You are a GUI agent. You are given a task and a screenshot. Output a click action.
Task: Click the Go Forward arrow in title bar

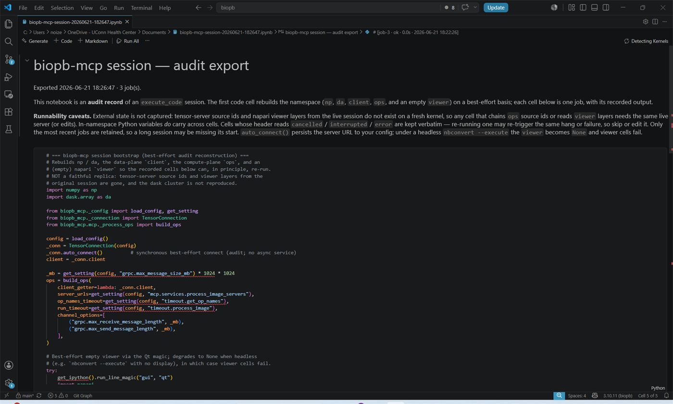pyautogui.click(x=210, y=8)
